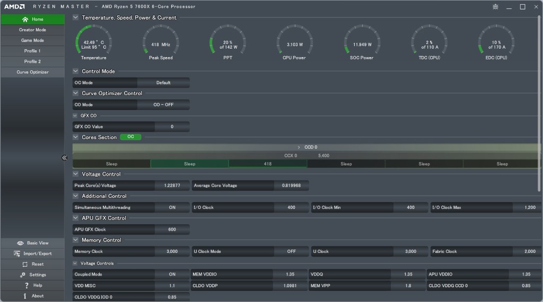The width and height of the screenshot is (543, 302).
Task: Click the eye icon beside Basic View
Action: 20,243
